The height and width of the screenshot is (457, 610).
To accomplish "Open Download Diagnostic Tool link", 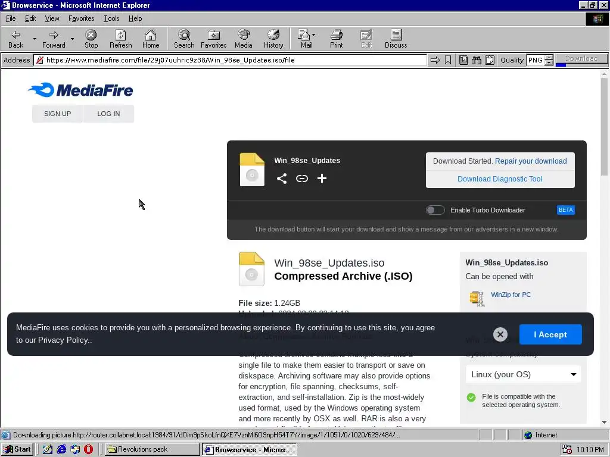I will tap(500, 179).
